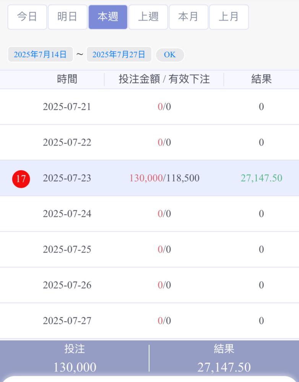
Task: Select the 2025-07-21 row
Action: (149, 107)
